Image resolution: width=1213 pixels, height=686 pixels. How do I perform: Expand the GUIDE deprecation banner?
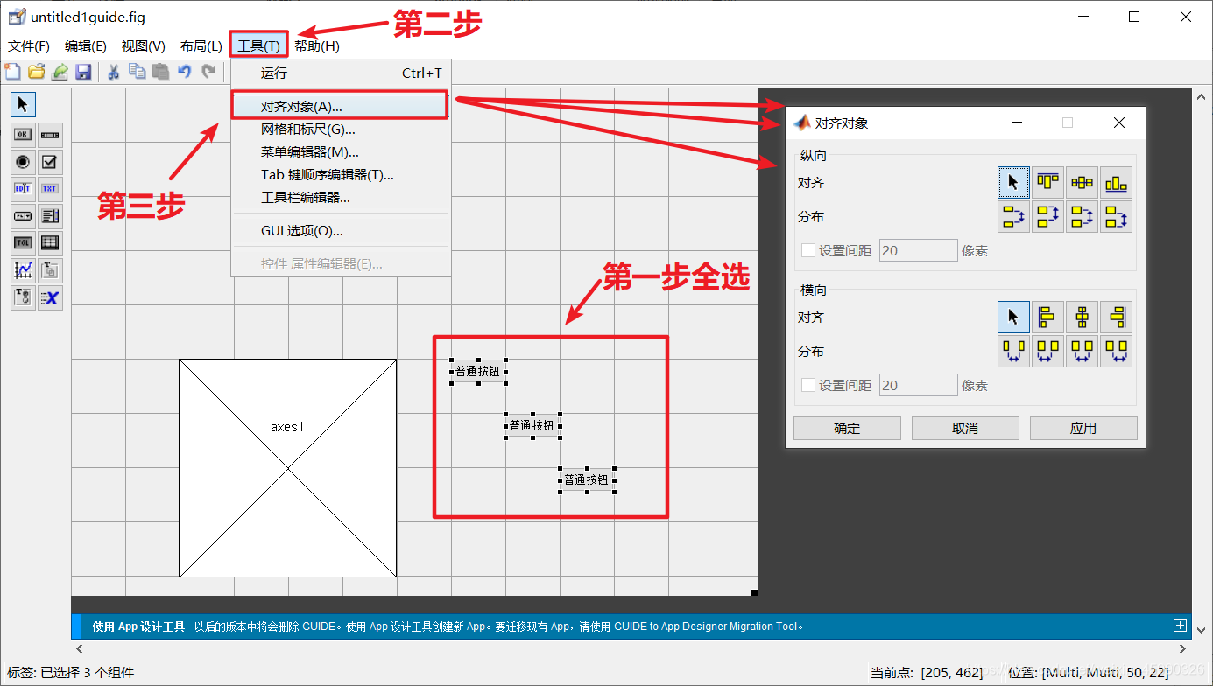tap(1181, 626)
